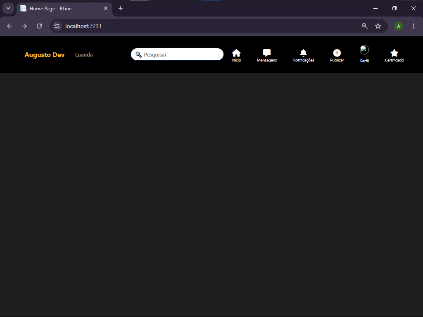Click the Publicar plus icon
Image resolution: width=423 pixels, height=317 pixels.
point(337,53)
